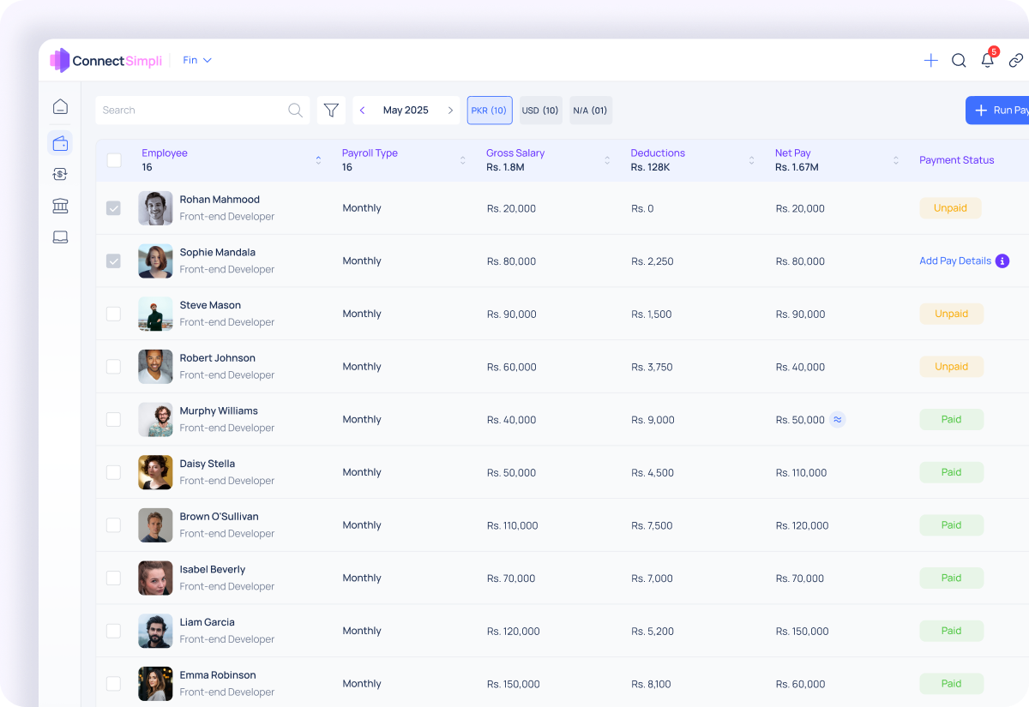
Task: Open notifications showing 5 alerts
Action: pos(987,61)
